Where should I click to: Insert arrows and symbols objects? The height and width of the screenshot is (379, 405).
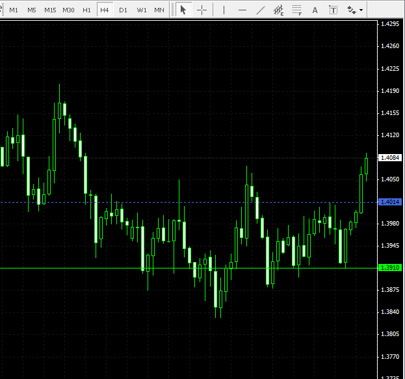tap(351, 10)
